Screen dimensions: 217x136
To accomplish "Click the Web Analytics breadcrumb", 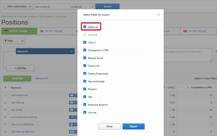I will [9, 17].
